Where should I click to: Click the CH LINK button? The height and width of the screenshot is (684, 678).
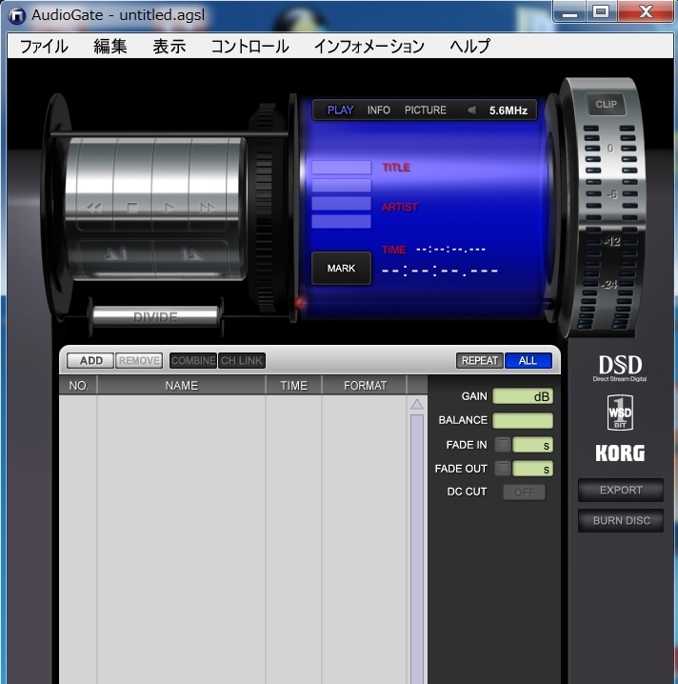tap(242, 361)
